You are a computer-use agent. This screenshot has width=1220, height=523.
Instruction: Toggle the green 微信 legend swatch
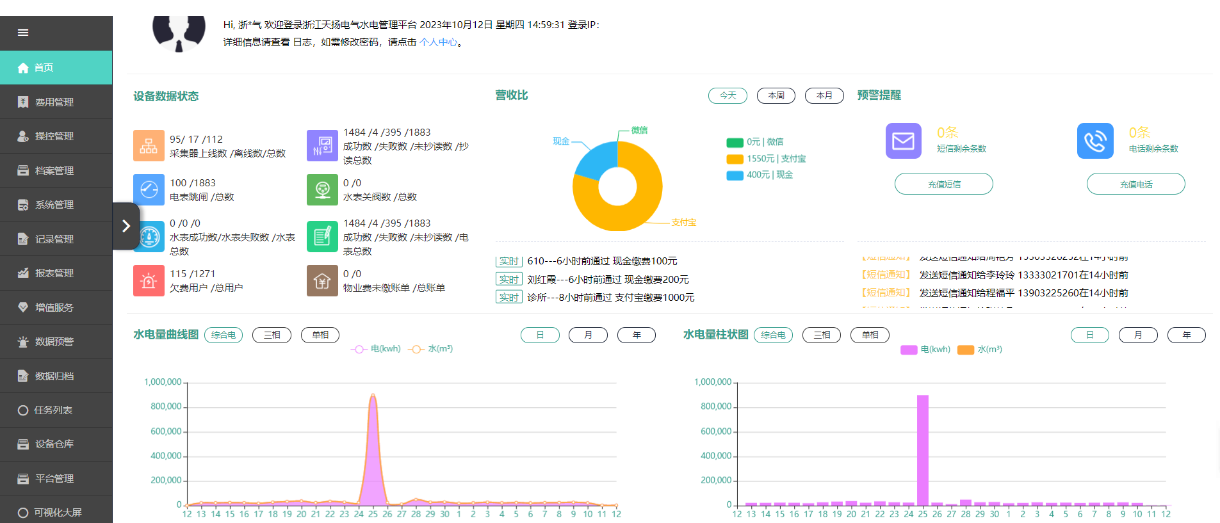tap(735, 142)
